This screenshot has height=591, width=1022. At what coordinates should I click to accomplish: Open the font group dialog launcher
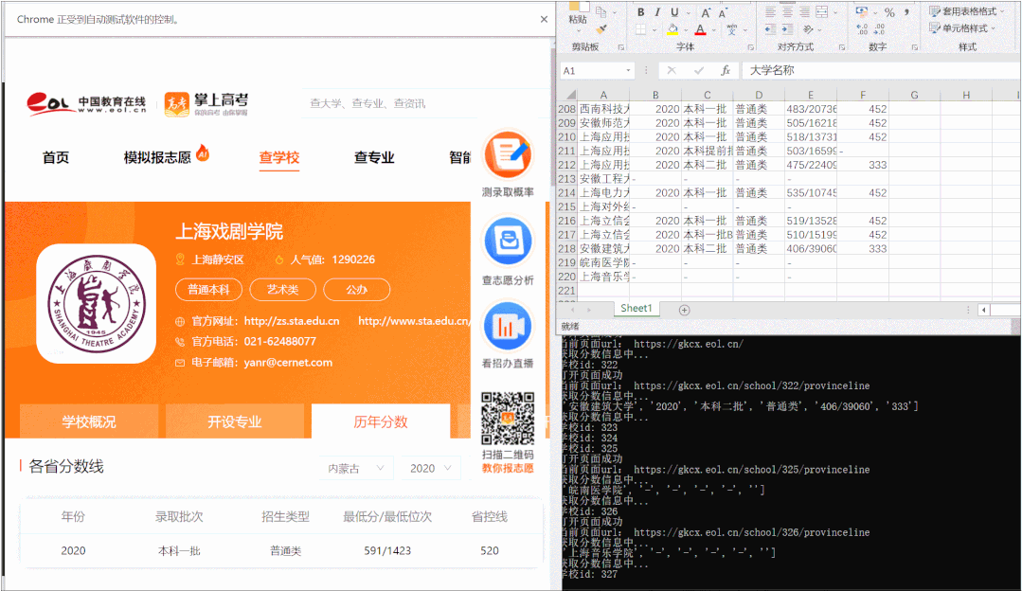[x=751, y=47]
